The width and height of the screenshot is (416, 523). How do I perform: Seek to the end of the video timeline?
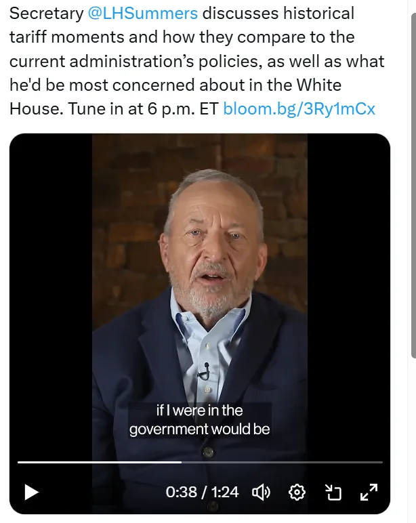(381, 462)
